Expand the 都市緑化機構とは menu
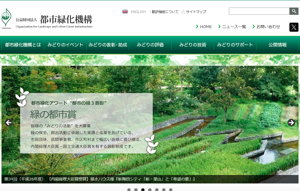The width and height of the screenshot is (300, 191). tap(23, 45)
